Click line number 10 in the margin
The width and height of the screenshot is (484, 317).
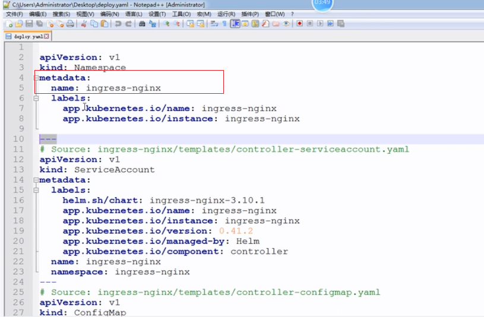(18, 140)
